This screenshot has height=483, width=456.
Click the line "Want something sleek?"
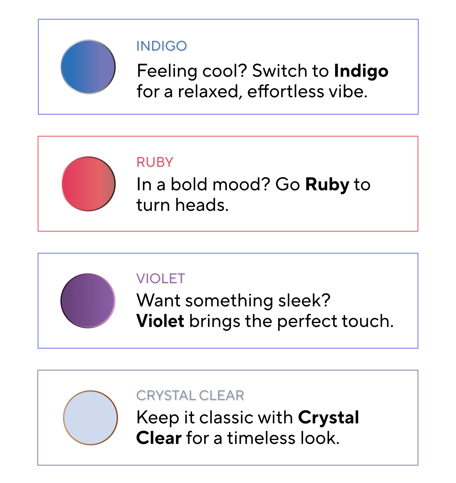coord(233,300)
